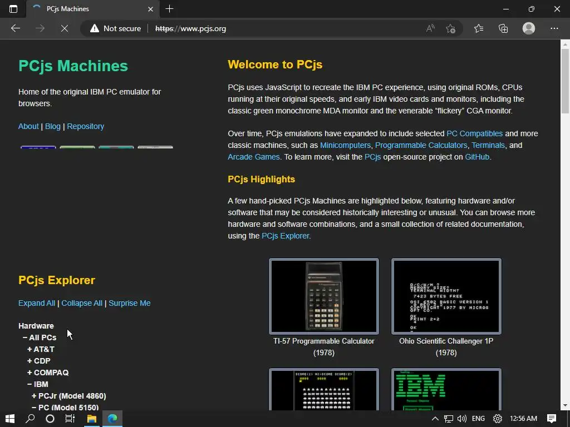Open network status tray icon
The height and width of the screenshot is (427, 570).
pos(449,419)
